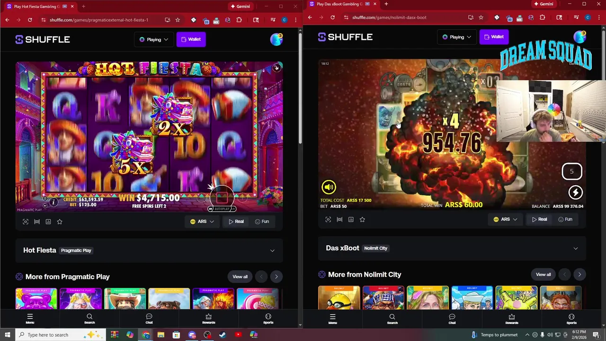Open File Explorer from the taskbar
Viewport: 606px width, 341px height.
point(160,335)
